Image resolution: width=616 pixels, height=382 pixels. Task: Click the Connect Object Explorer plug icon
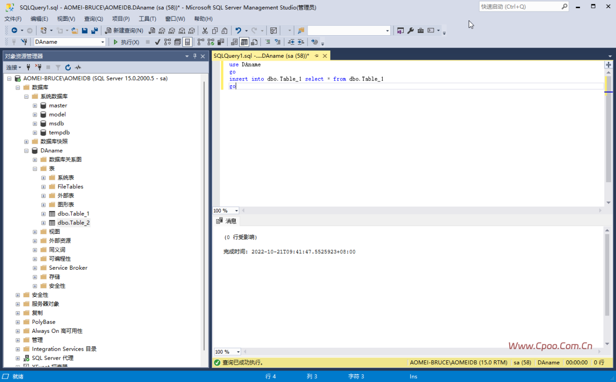(28, 67)
